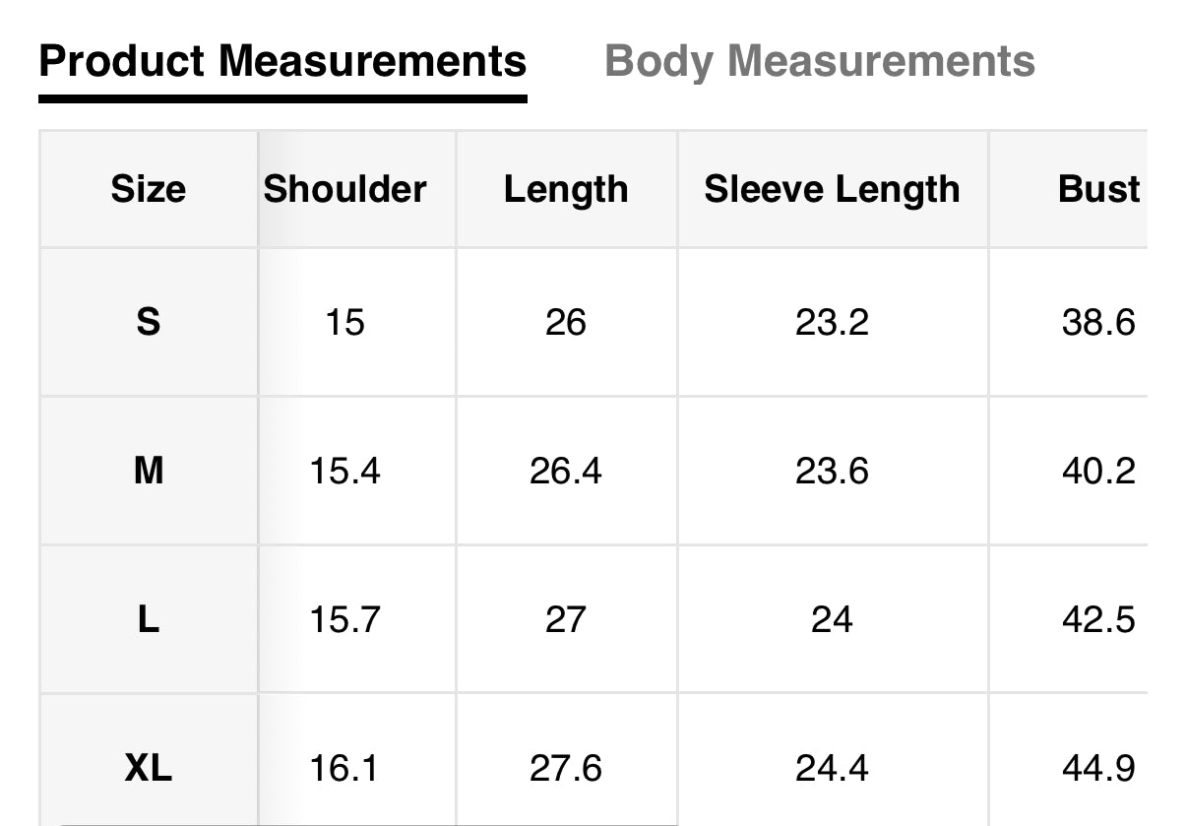Select the Product Measurements tab
Screen dimensions: 1187x826
[x=282, y=61]
